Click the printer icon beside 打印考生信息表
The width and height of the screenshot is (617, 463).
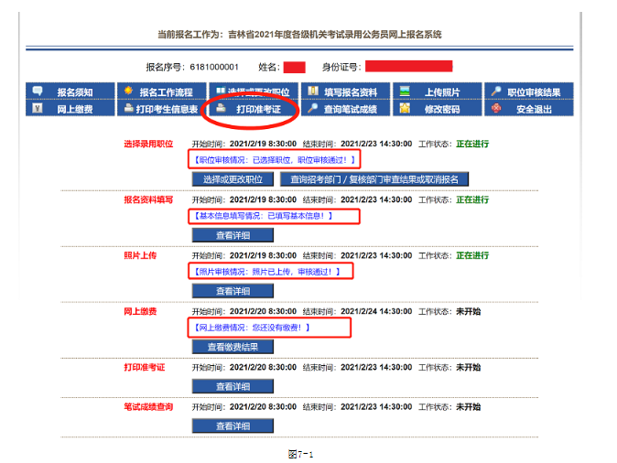pyautogui.click(x=129, y=109)
